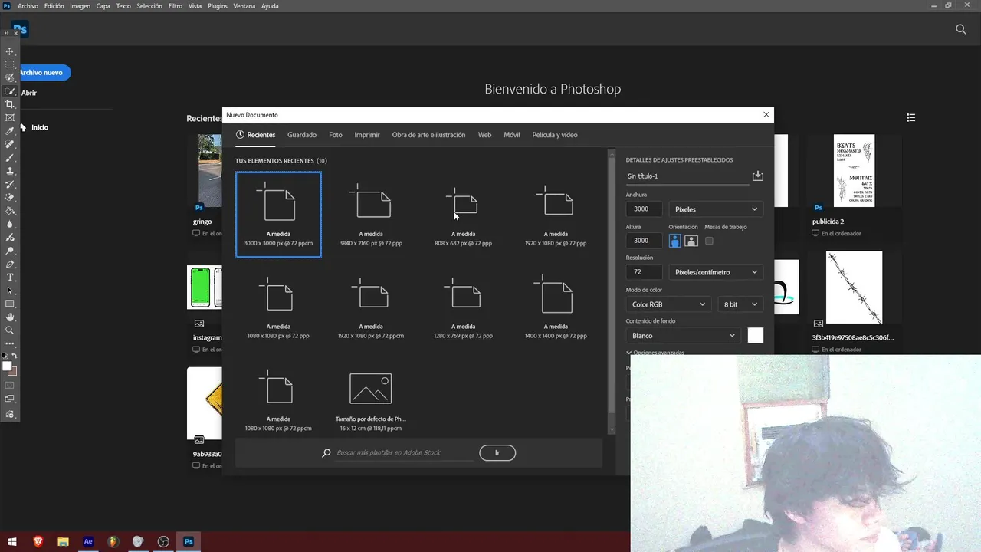Click the toolbar background color swatch
981x552 pixels.
(13, 372)
